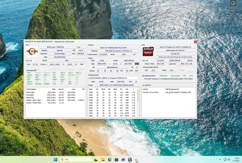242x163 pixels.
Task: Click the taskbar search box labeled Hae
Action: (x=76, y=159)
